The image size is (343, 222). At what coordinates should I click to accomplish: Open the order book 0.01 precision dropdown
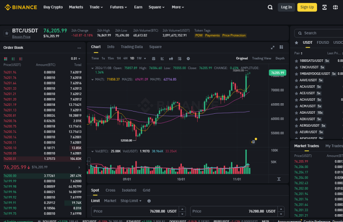[75, 58]
